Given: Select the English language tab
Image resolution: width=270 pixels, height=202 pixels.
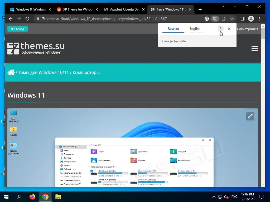Looking at the screenshot, I should tap(195, 29).
